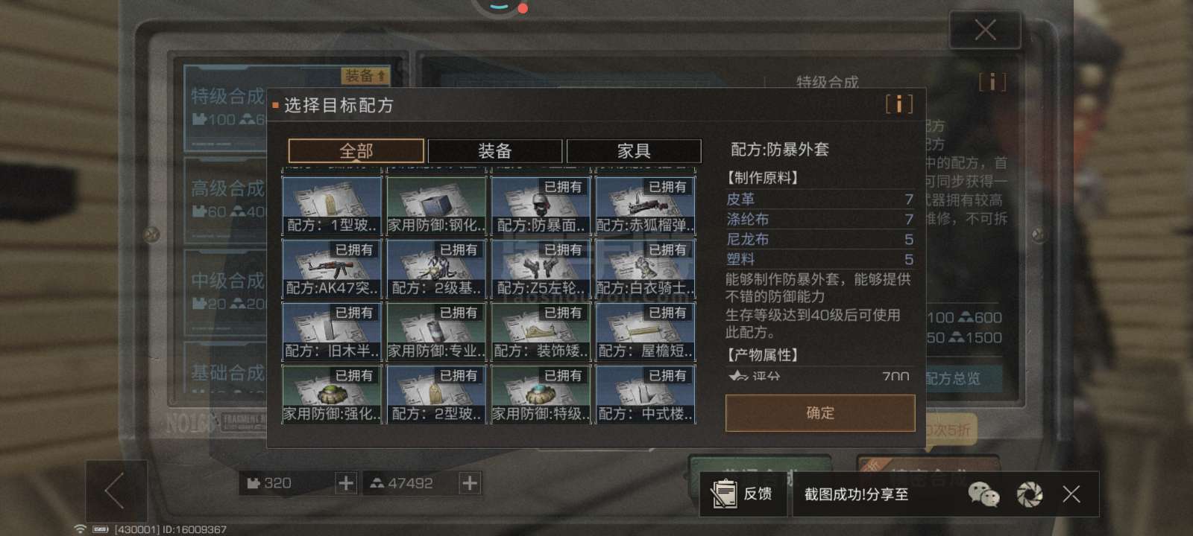This screenshot has width=1193, height=536.
Task: Add more coins next to 47492
Action: pos(469,483)
